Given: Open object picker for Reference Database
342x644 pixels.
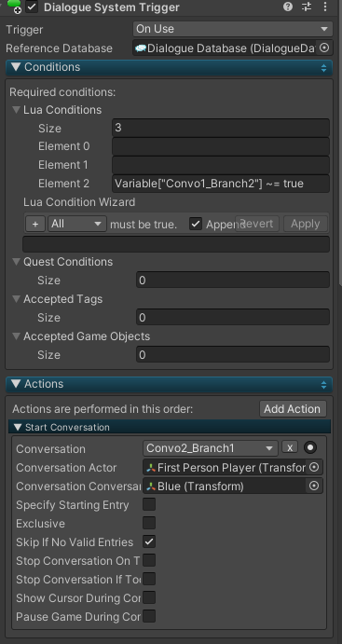Looking at the screenshot, I should coord(324,48).
